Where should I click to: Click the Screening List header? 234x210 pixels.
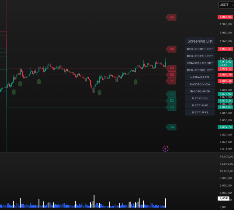click(x=200, y=41)
